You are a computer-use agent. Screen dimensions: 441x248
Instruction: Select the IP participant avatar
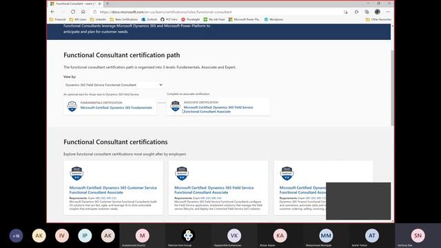click(x=85, y=236)
